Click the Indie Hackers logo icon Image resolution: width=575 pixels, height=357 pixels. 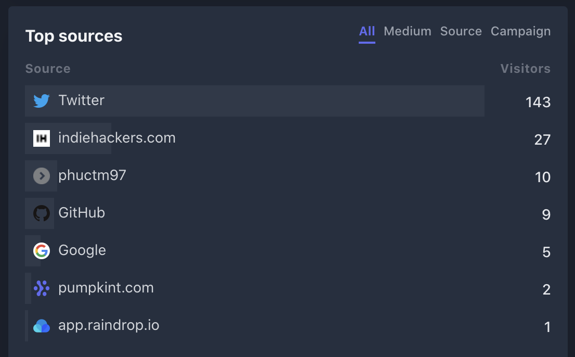pos(42,138)
